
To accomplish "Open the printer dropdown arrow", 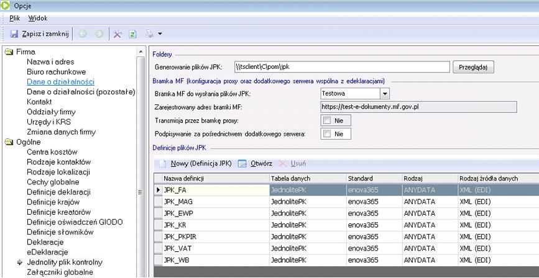I will coord(160,34).
